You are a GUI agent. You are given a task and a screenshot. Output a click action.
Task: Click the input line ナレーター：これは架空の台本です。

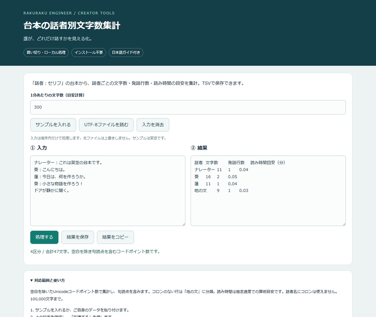coord(69,163)
